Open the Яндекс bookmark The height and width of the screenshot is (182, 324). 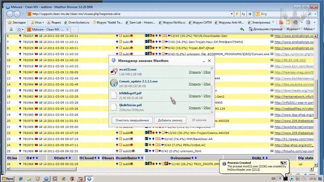point(54,22)
